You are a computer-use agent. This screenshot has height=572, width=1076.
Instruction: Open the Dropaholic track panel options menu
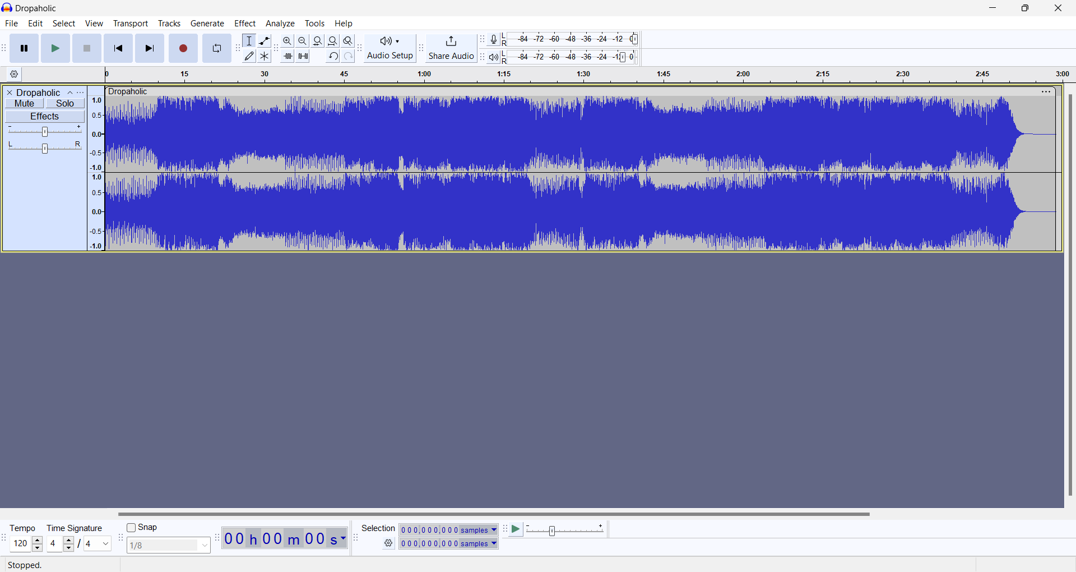[x=81, y=93]
